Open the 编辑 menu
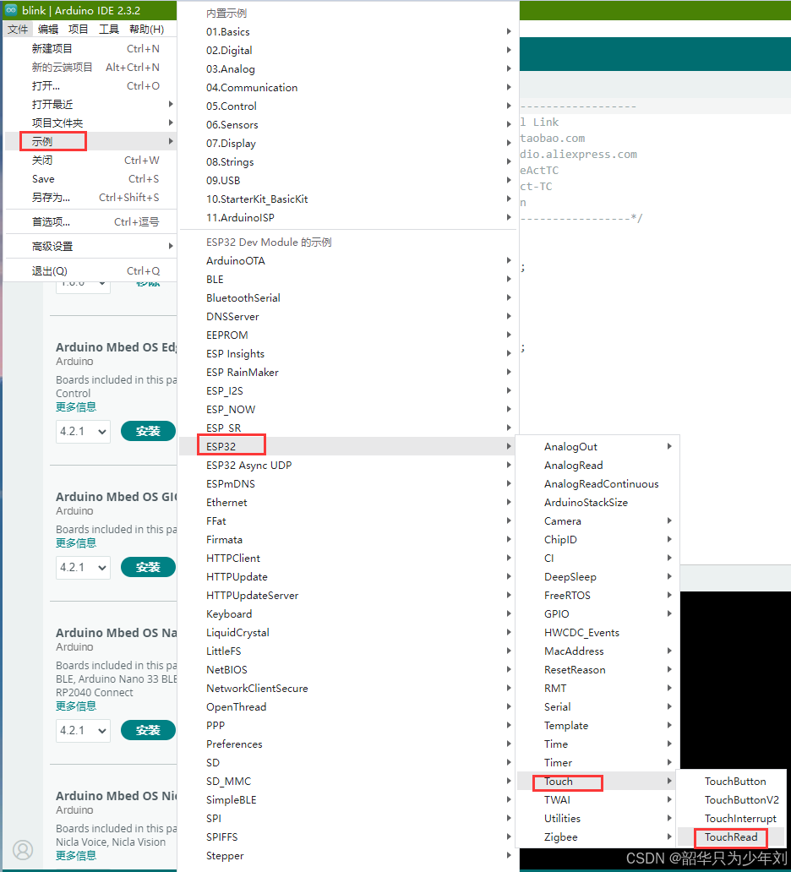The width and height of the screenshot is (791, 872). tap(48, 30)
